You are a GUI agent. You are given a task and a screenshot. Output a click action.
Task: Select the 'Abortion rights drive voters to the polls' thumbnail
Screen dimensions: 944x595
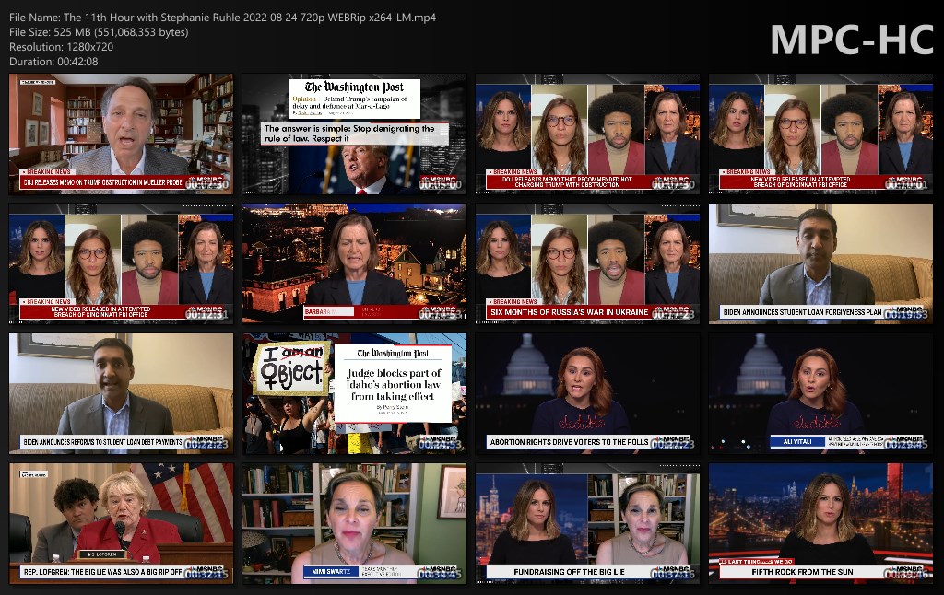pyautogui.click(x=587, y=393)
